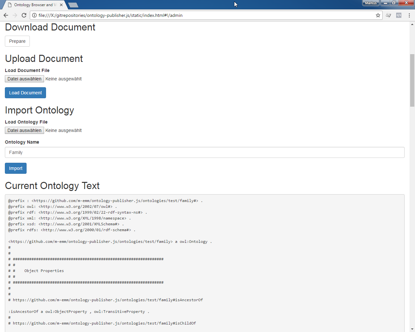Minimize the browser window
This screenshot has width=415, height=332.
[x=385, y=3]
